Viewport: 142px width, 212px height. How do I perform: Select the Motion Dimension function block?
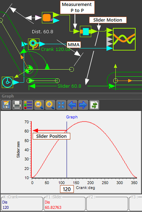click(x=34, y=44)
